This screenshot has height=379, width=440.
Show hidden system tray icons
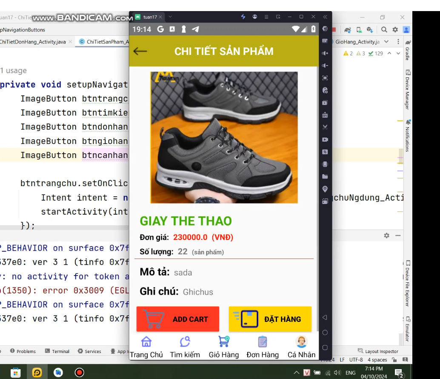296,373
